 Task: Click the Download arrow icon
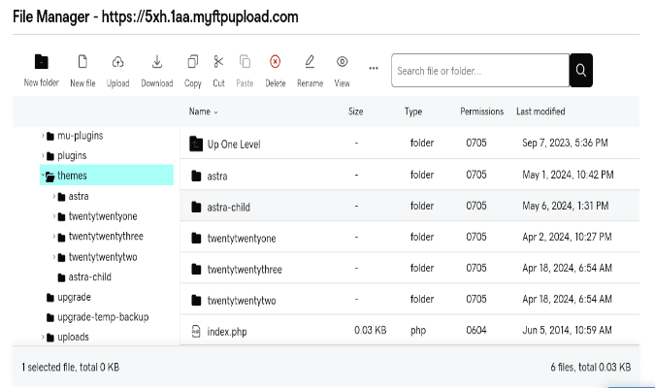coord(157,62)
